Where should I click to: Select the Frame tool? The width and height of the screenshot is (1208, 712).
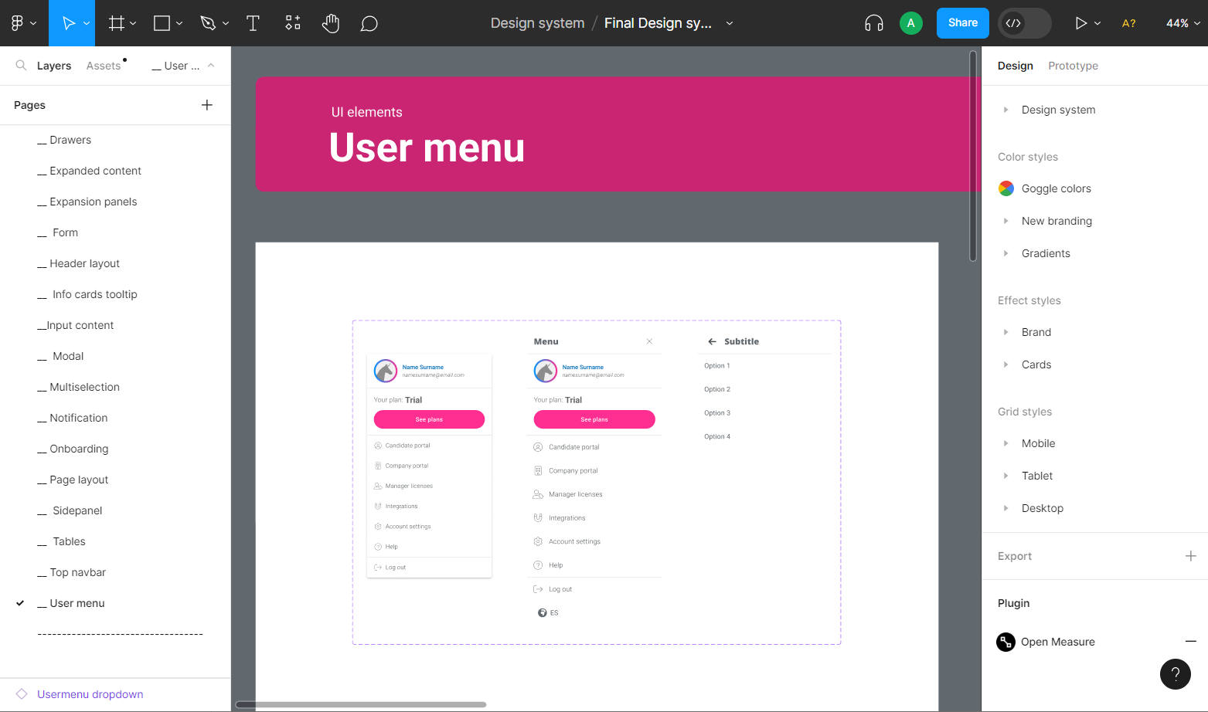[x=116, y=23]
